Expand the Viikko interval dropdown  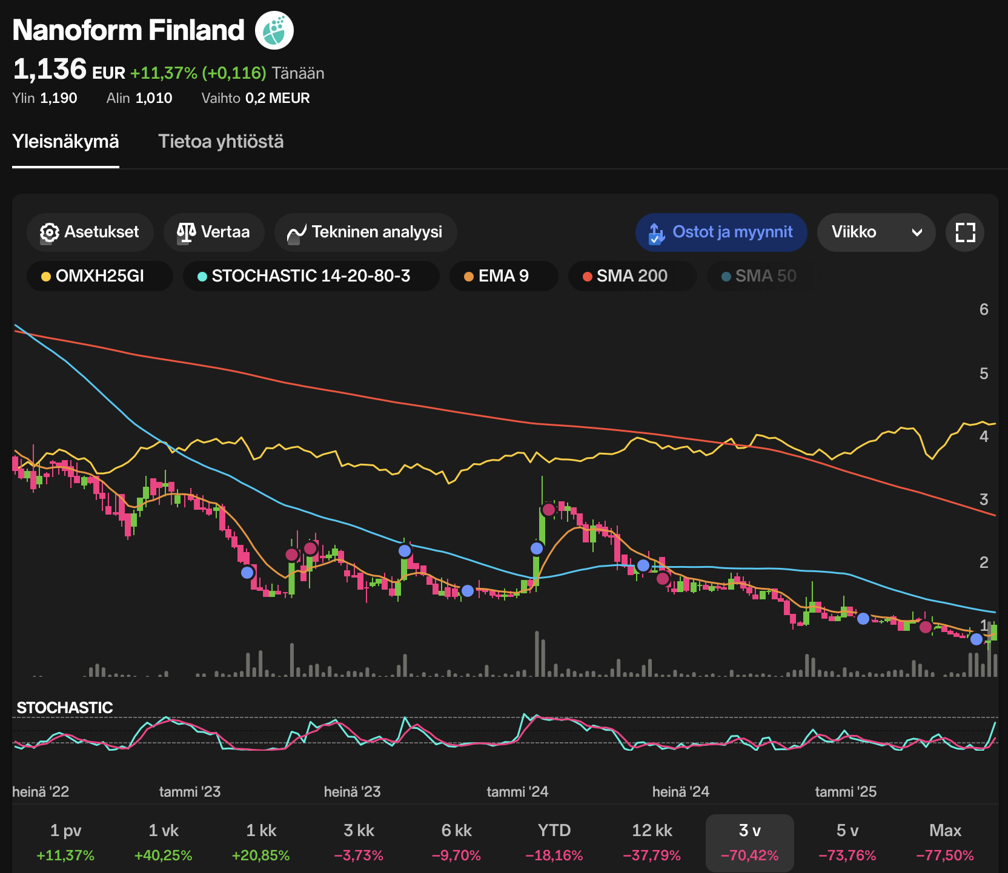[x=877, y=232]
